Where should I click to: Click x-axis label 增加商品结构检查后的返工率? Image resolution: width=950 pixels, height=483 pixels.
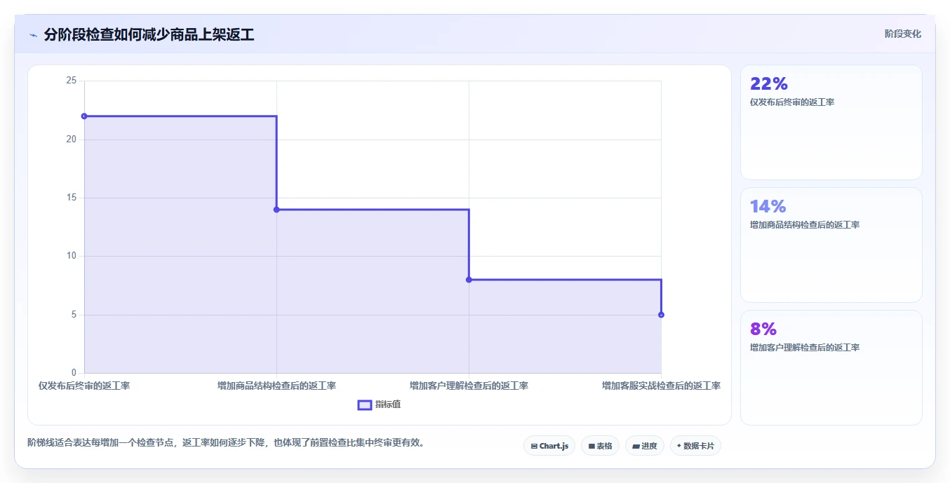click(x=276, y=386)
